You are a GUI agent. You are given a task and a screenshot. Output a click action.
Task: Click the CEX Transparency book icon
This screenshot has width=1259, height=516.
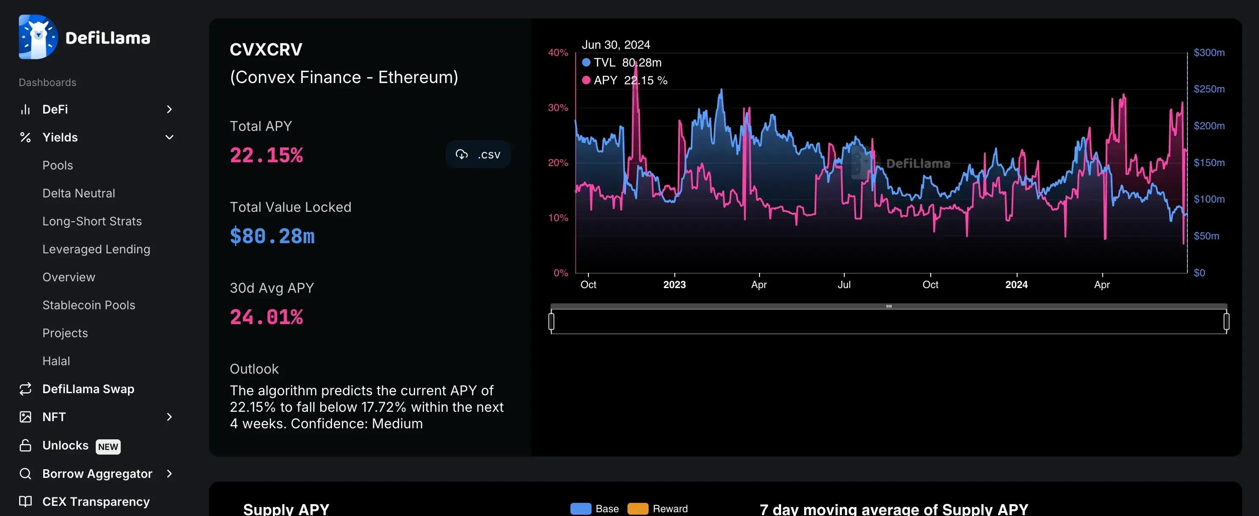tap(25, 501)
